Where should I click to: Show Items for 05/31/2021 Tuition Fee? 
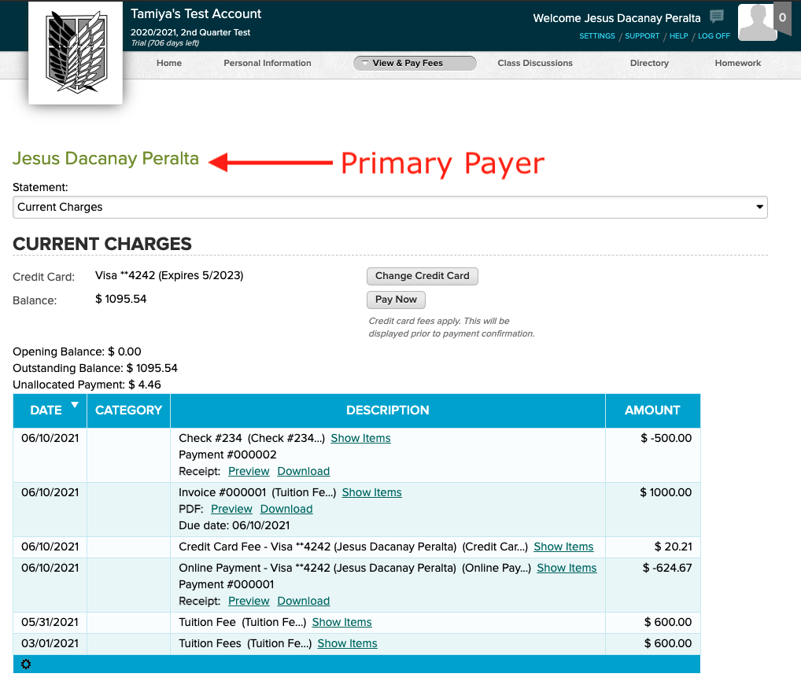click(x=341, y=622)
